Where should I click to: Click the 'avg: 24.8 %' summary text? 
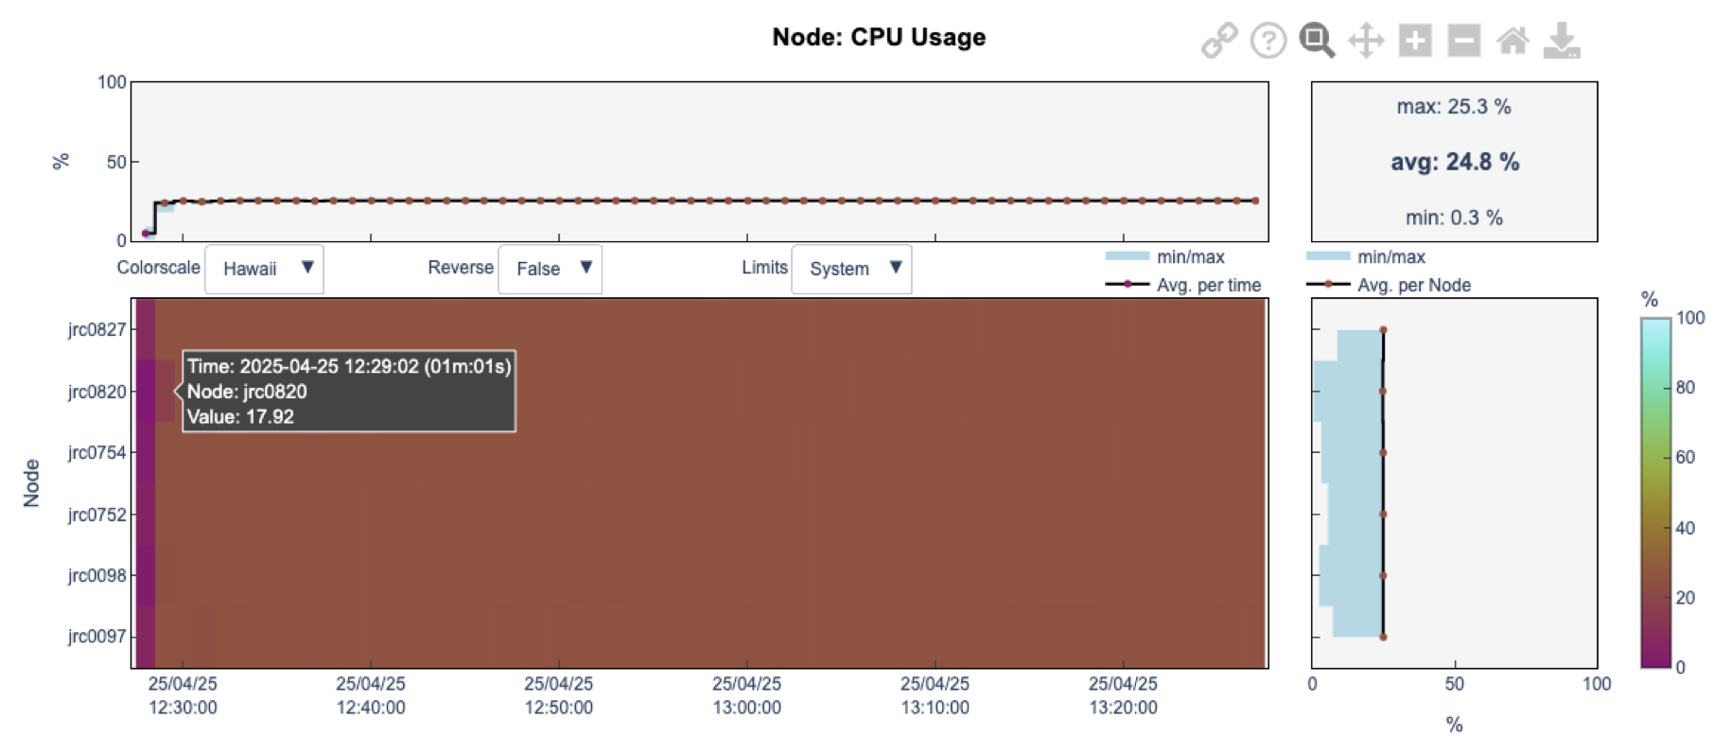pyautogui.click(x=1454, y=162)
